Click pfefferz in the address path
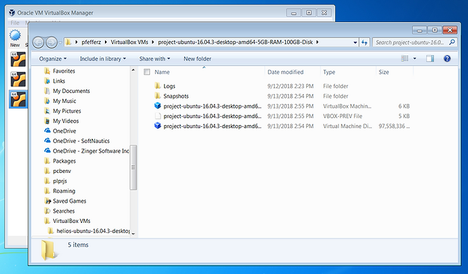This screenshot has width=468, height=274. pos(91,42)
